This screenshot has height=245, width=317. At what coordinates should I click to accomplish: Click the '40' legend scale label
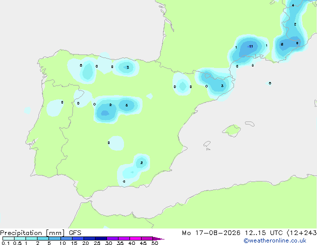[x=131, y=243]
